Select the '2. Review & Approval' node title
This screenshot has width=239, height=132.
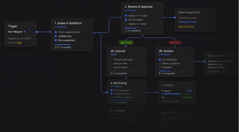tap(139, 7)
